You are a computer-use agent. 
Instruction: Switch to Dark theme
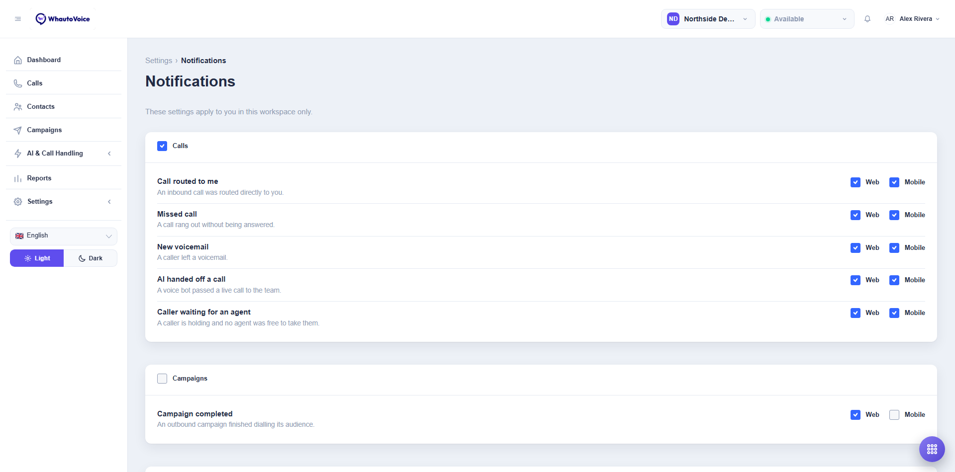(x=91, y=258)
